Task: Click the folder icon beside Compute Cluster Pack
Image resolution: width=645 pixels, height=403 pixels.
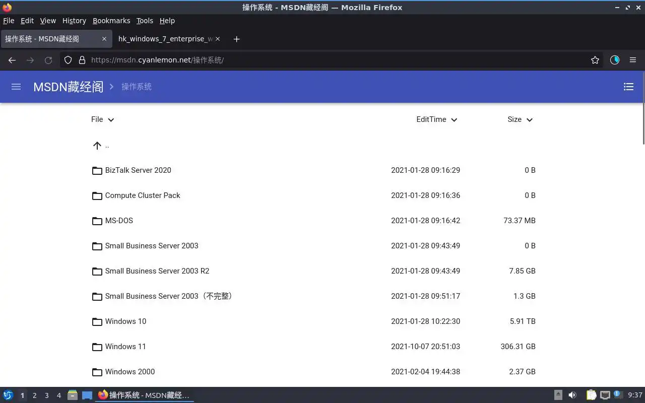Action: click(x=97, y=195)
